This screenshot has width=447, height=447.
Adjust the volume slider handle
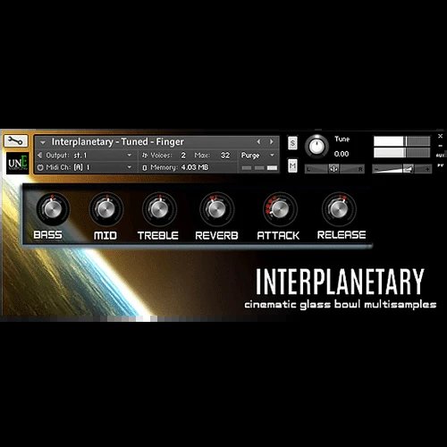click(409, 169)
